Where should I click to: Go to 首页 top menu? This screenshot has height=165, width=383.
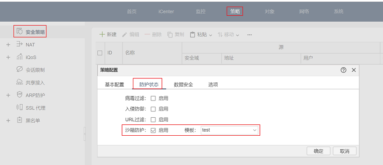(132, 11)
